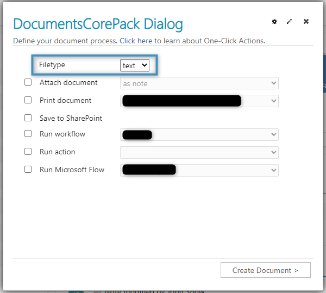
Task: Tick the Print document checkbox
Action: (28, 100)
